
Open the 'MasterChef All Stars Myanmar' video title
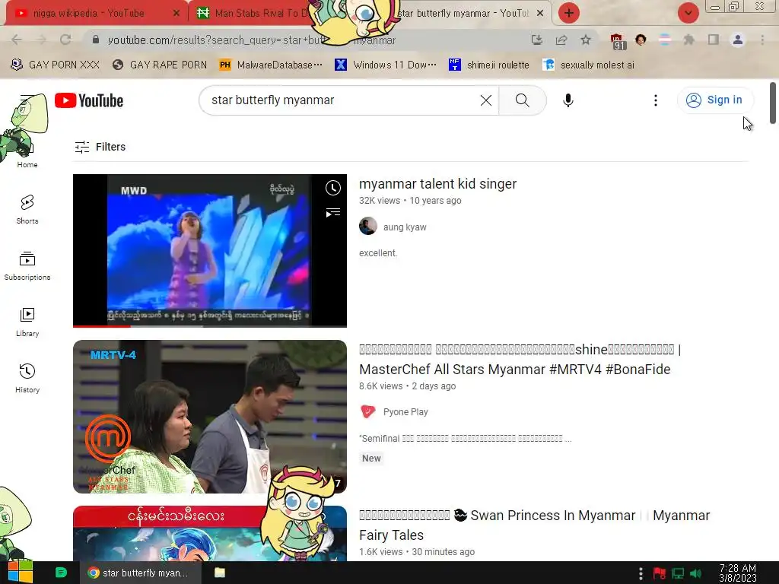520,360
